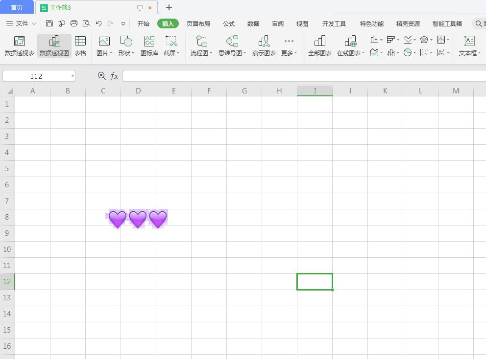
Task: Insert a 流程图 flowchart
Action: [201, 46]
